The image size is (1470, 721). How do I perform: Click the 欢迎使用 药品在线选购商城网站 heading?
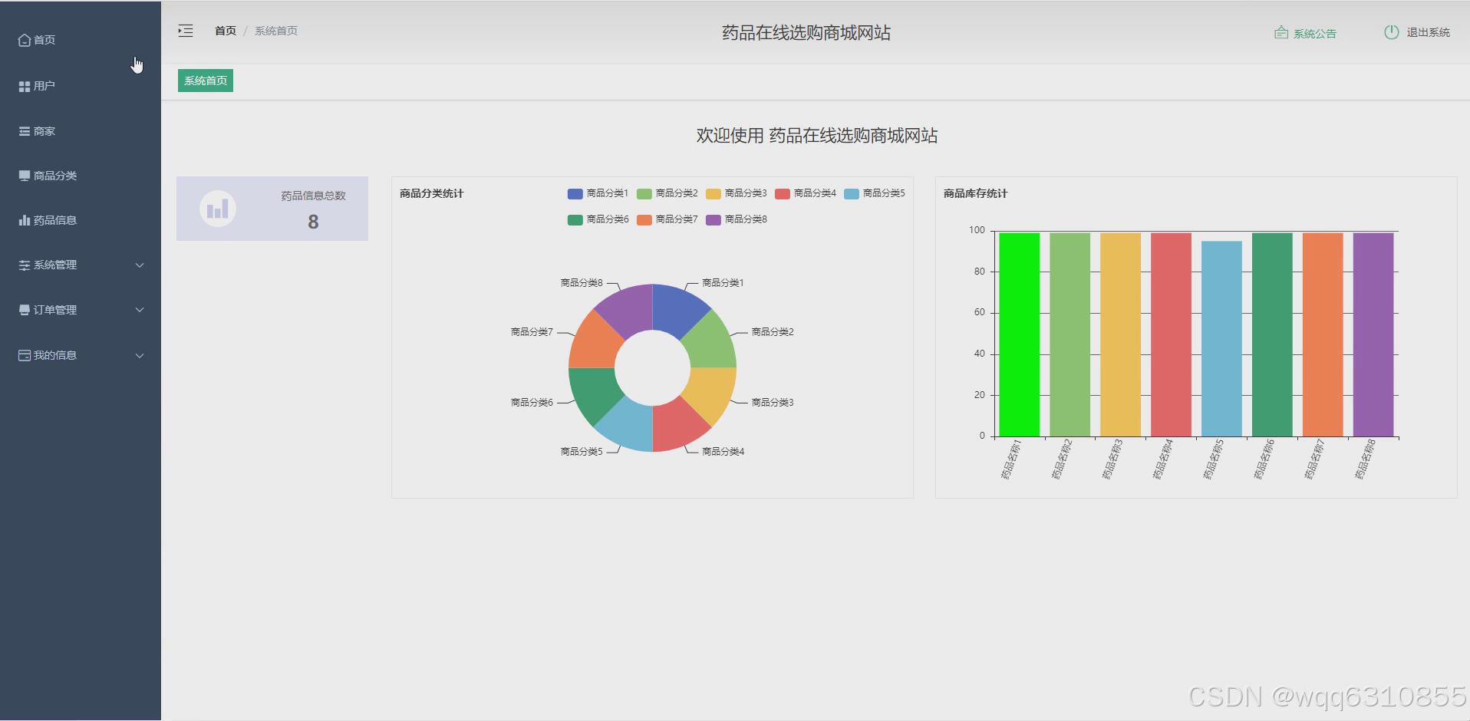(x=816, y=136)
